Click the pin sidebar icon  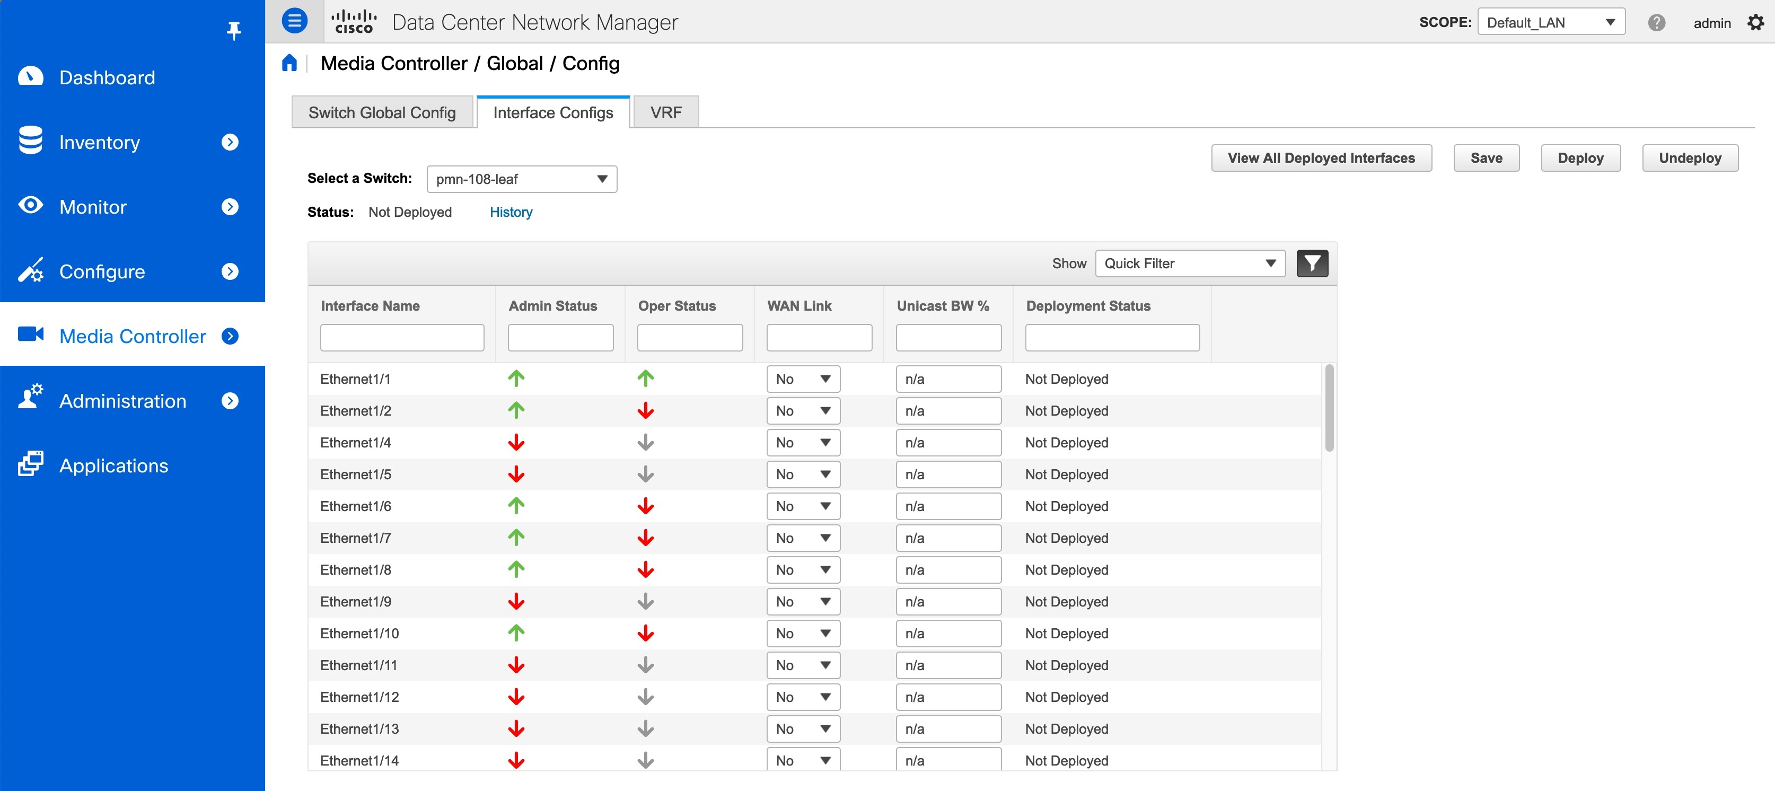click(x=234, y=30)
